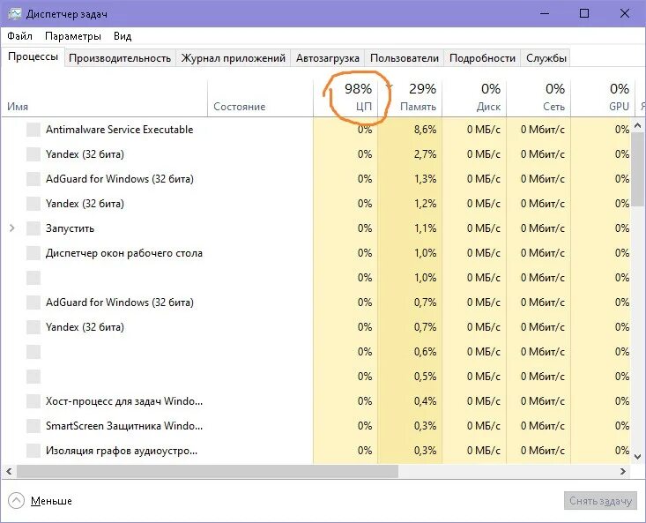Switch to the Журнал приложений tab

tap(234, 58)
